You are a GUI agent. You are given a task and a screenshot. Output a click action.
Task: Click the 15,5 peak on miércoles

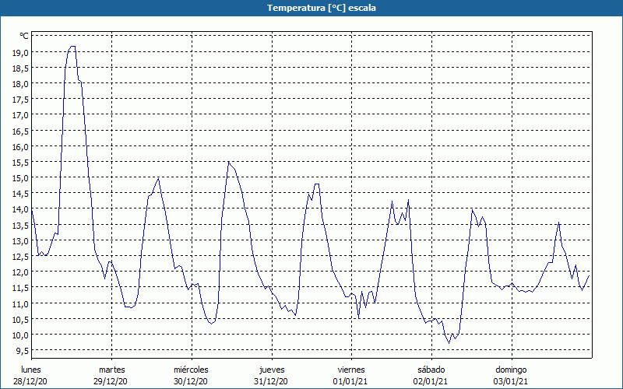[228, 162]
